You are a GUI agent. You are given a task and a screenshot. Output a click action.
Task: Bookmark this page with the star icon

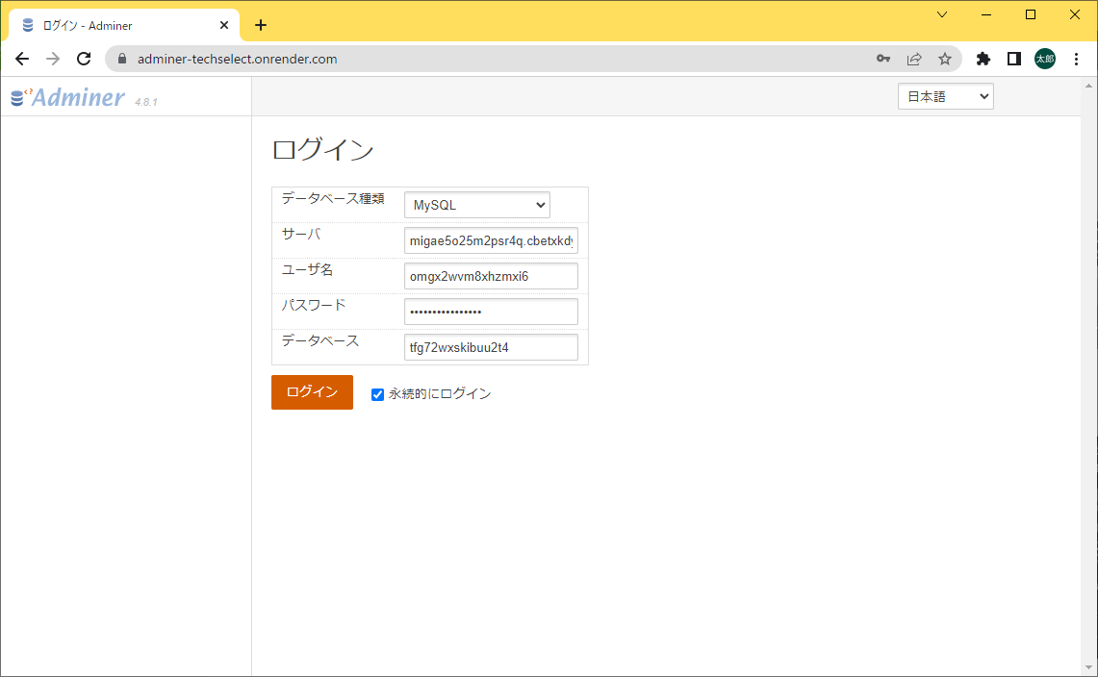(945, 59)
